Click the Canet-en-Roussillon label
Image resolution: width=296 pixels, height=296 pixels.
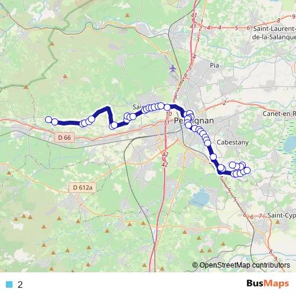coord(279,114)
